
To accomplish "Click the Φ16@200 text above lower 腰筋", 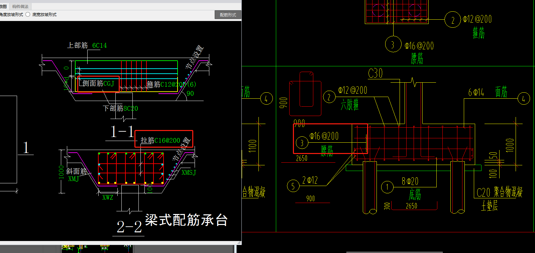I will [324, 136].
